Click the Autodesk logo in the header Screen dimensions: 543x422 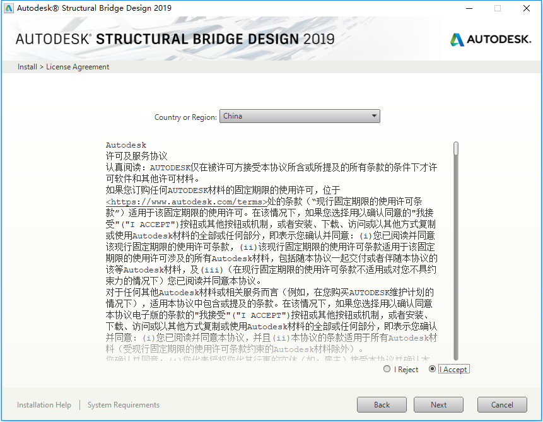[x=491, y=39]
